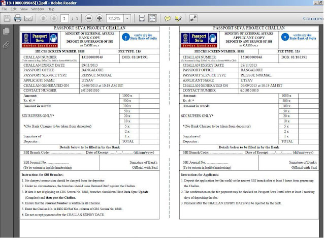Open the File menu
Screen dimensions: 325x240
pyautogui.click(x=5, y=9)
